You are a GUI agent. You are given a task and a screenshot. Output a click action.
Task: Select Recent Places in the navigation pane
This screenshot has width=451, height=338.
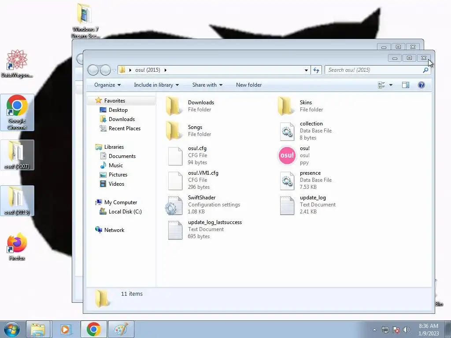(x=125, y=128)
